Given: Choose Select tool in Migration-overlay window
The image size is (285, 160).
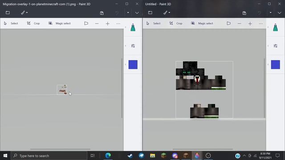Looking at the screenshot, I should point(11,24).
